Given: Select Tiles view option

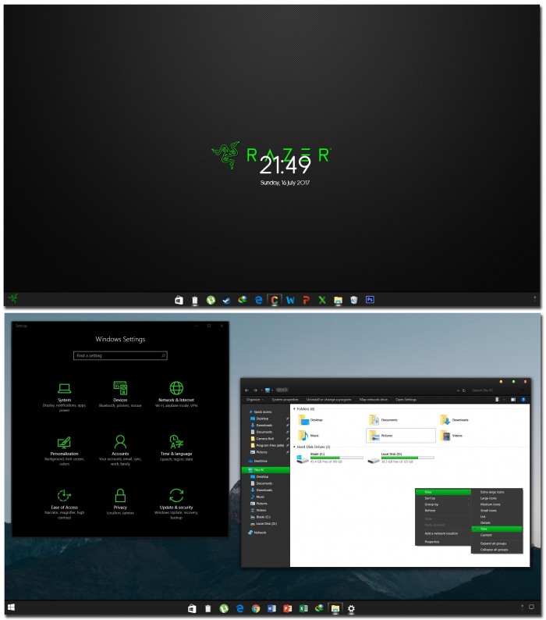Looking at the screenshot, I should pos(497,529).
